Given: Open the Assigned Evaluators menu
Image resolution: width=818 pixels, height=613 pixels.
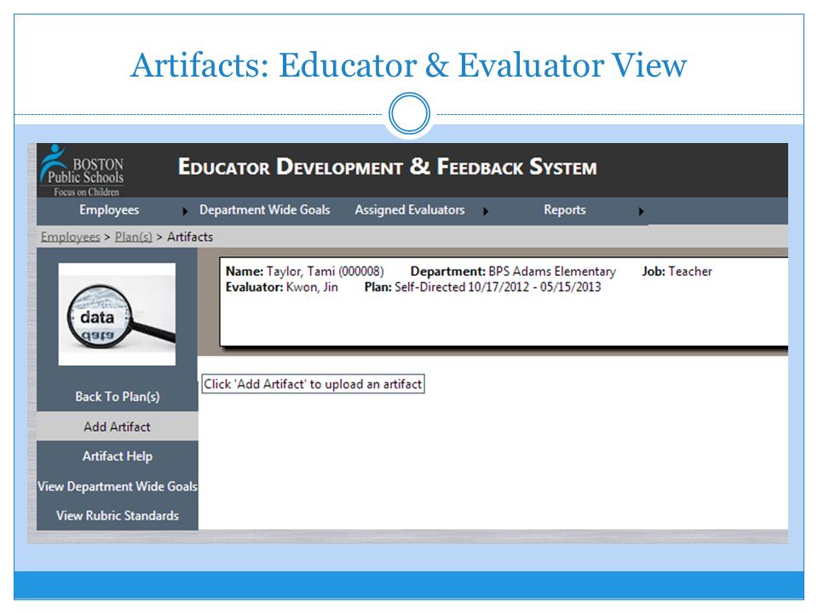Looking at the screenshot, I should 410,210.
